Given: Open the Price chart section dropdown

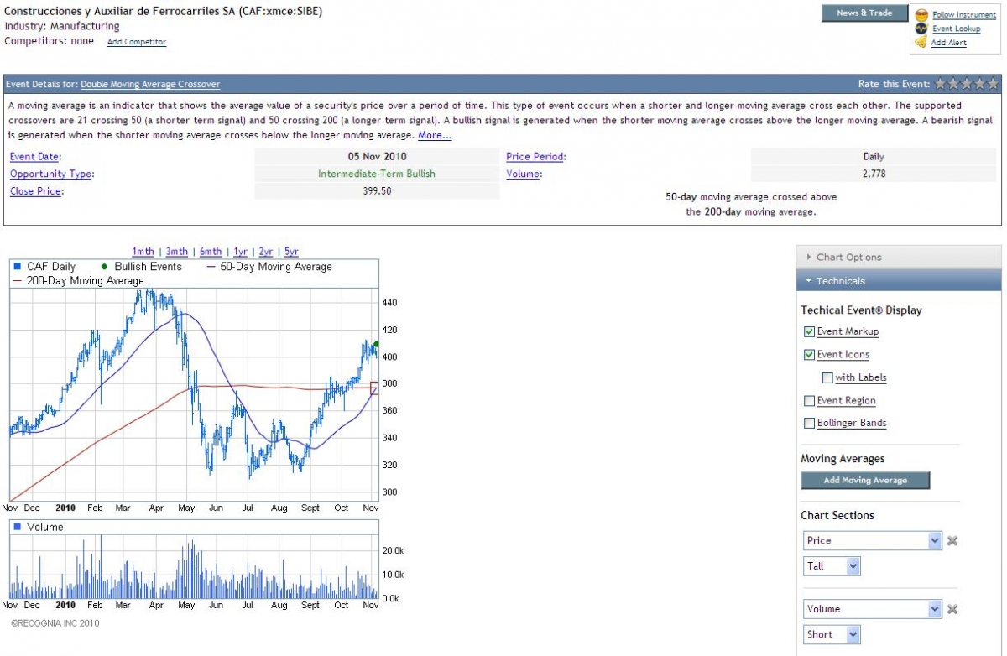Looking at the screenshot, I should coord(936,541).
